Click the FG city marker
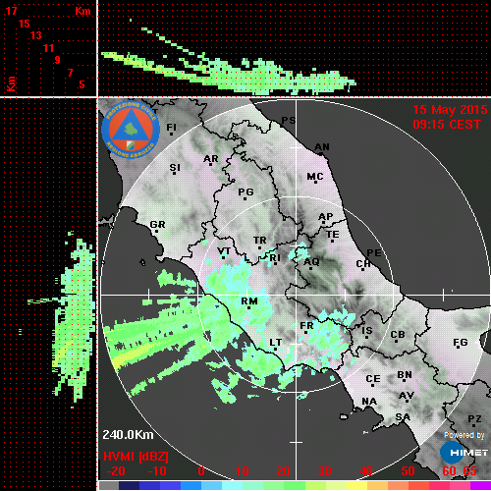The image size is (491, 491). [458, 347]
